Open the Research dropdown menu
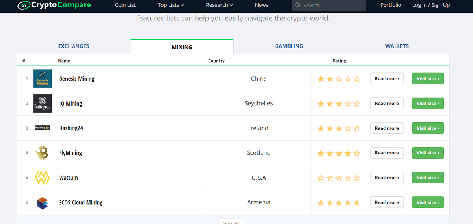 219,5
